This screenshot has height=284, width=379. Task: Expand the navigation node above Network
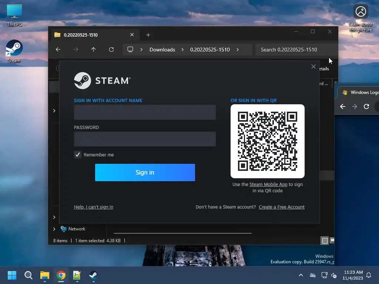[x=54, y=217]
